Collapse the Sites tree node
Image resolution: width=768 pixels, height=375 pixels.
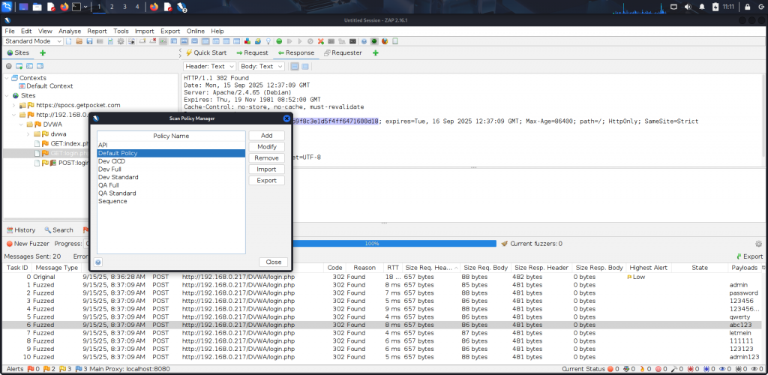pos(6,95)
